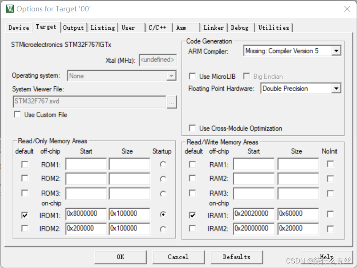357x268 pixels.
Task: Click the RAM3 Size field
Action: tap(298, 193)
